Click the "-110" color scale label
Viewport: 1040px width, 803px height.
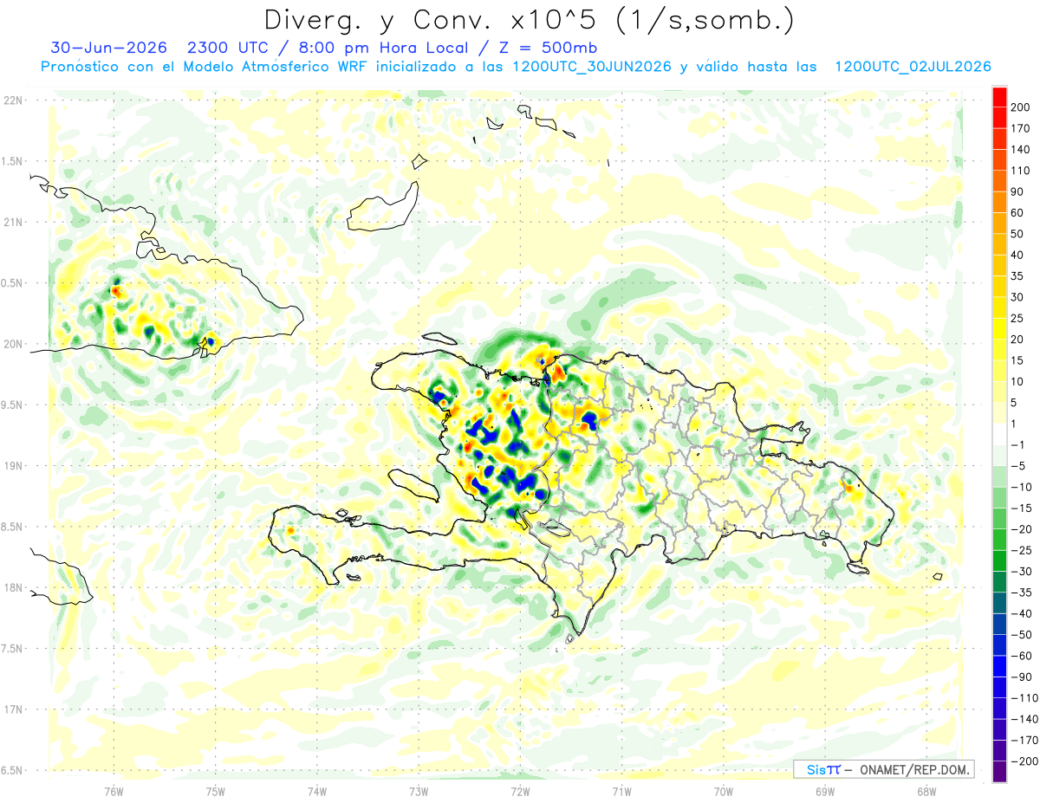(1024, 697)
